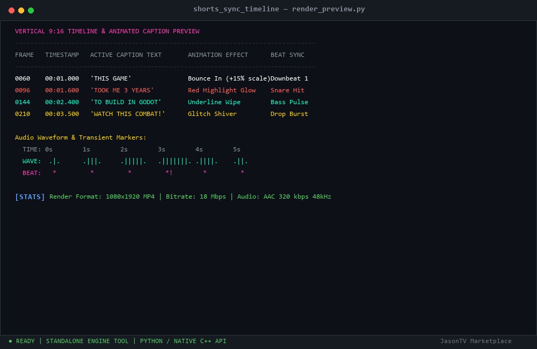The image size is (537, 349).
Task: Click the [STATS] tag
Action: (30, 197)
